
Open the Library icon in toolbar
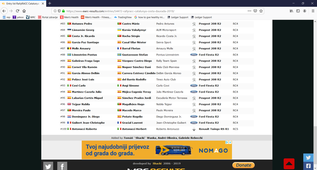pos(291,11)
